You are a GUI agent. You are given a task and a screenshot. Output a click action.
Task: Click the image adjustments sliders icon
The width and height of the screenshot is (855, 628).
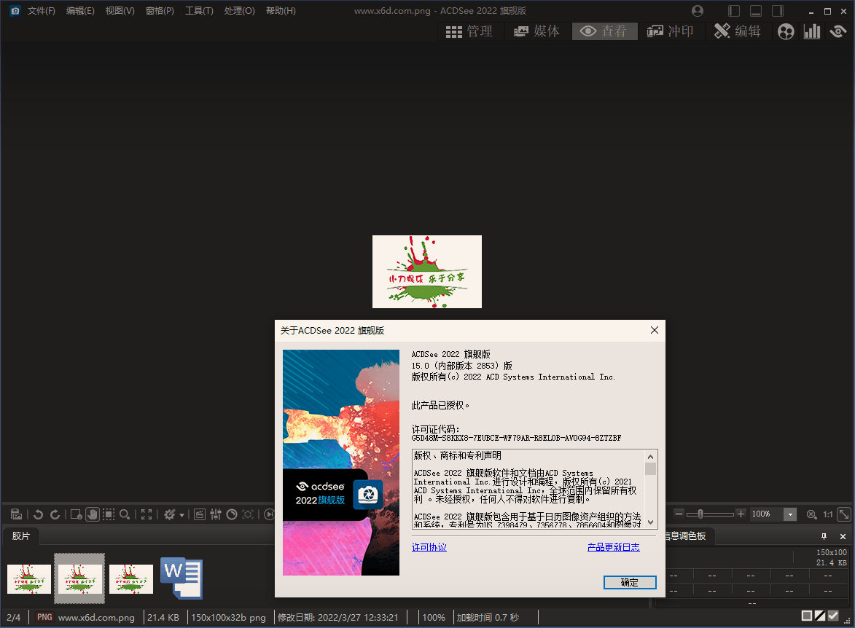pyautogui.click(x=214, y=514)
